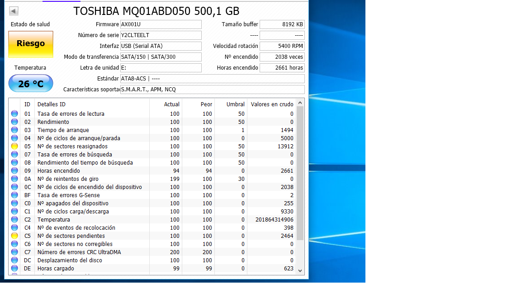Click the Estado de salud label
The width and height of the screenshot is (521, 293).
(30, 24)
